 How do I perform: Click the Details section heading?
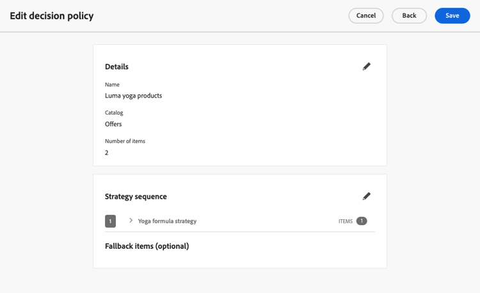point(116,67)
